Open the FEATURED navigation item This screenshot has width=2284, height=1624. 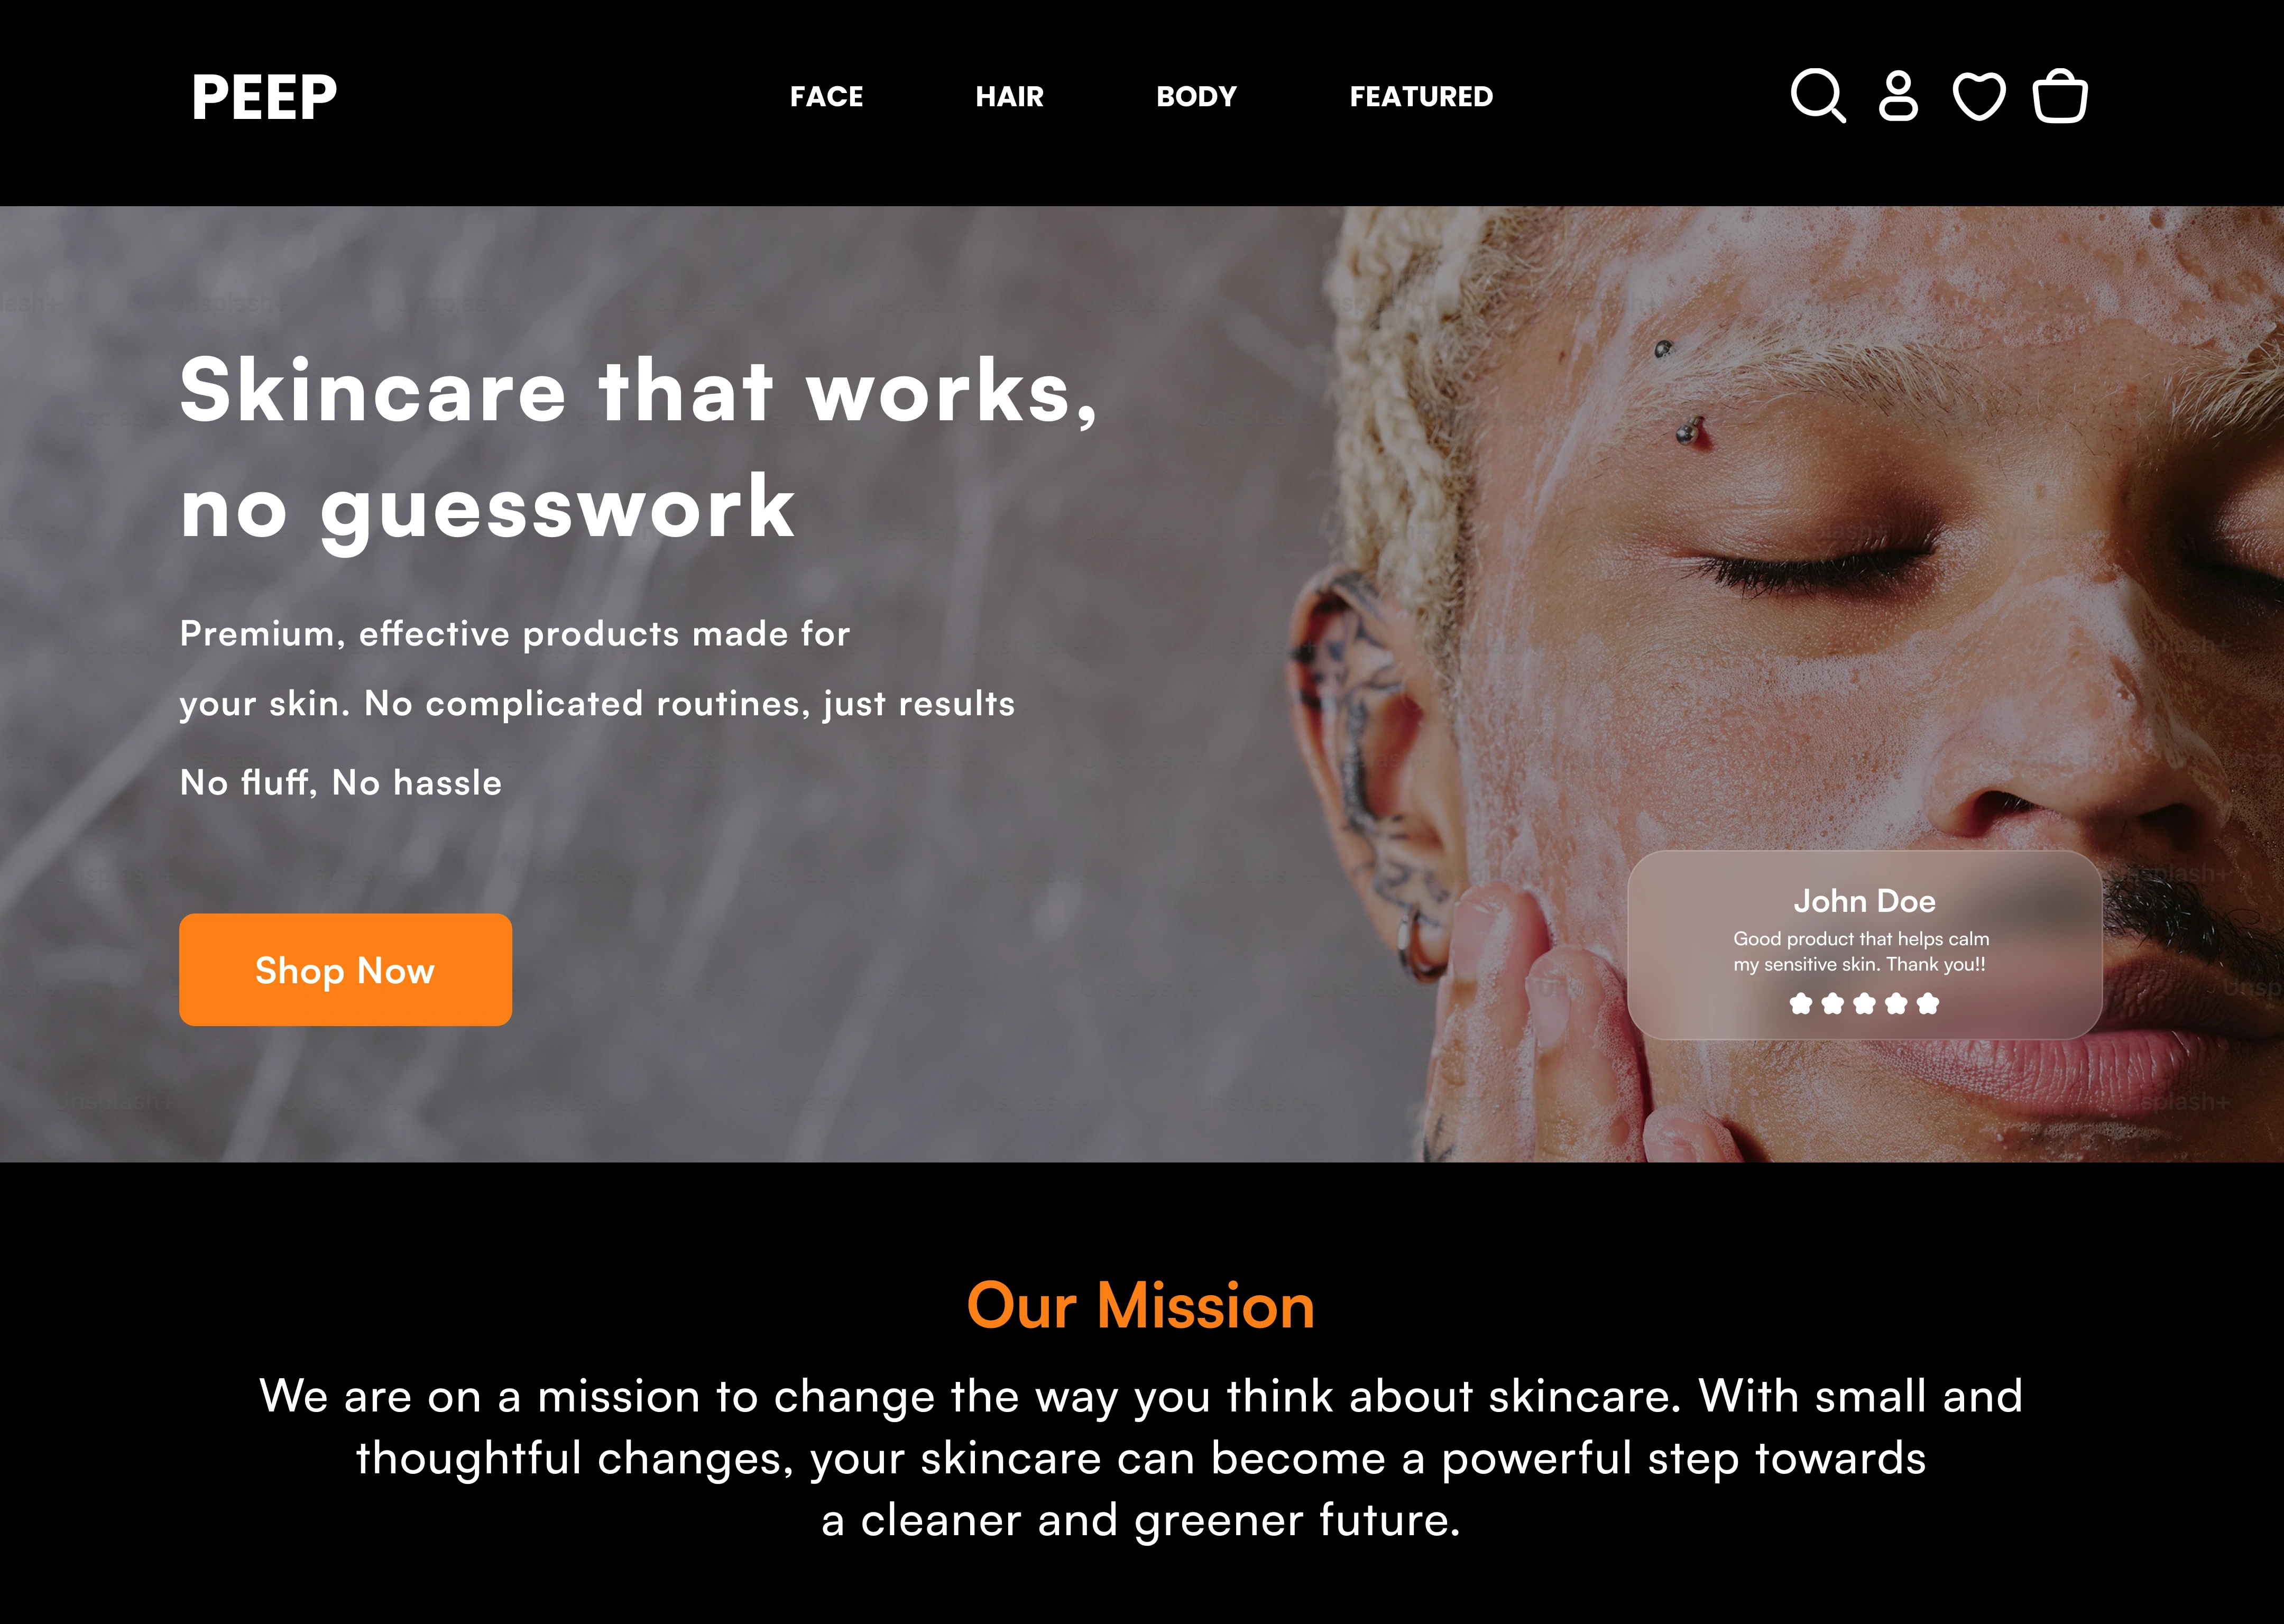pyautogui.click(x=1421, y=97)
